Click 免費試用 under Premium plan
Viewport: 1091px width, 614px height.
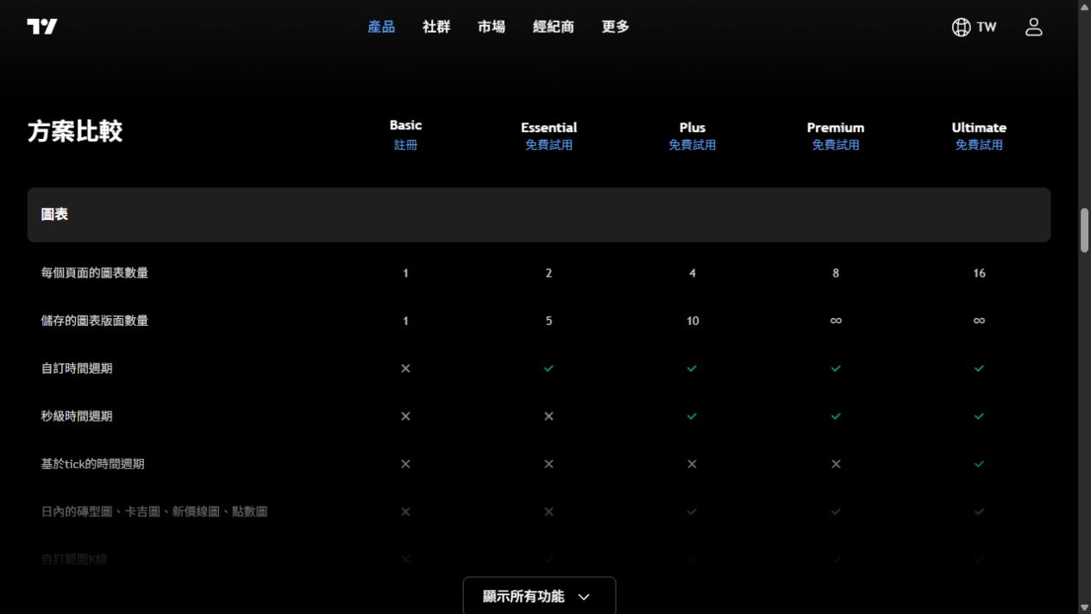(x=836, y=145)
